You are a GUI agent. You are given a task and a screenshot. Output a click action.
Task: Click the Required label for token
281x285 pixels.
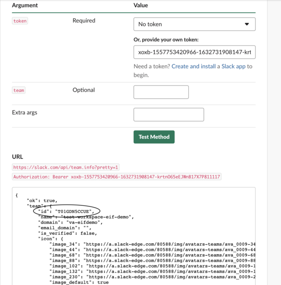point(84,20)
